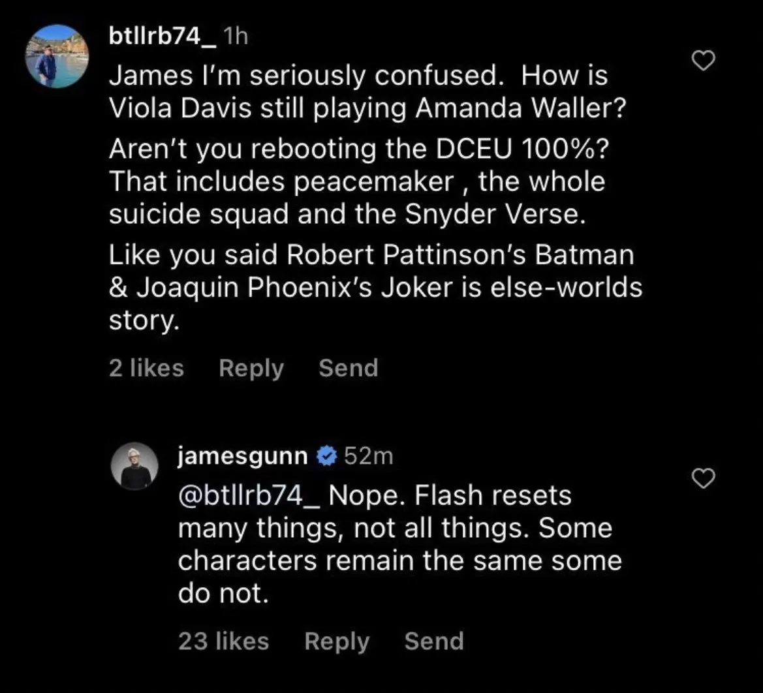Click the 1h timestamp
Viewport: 763px width, 693px height.
[236, 37]
